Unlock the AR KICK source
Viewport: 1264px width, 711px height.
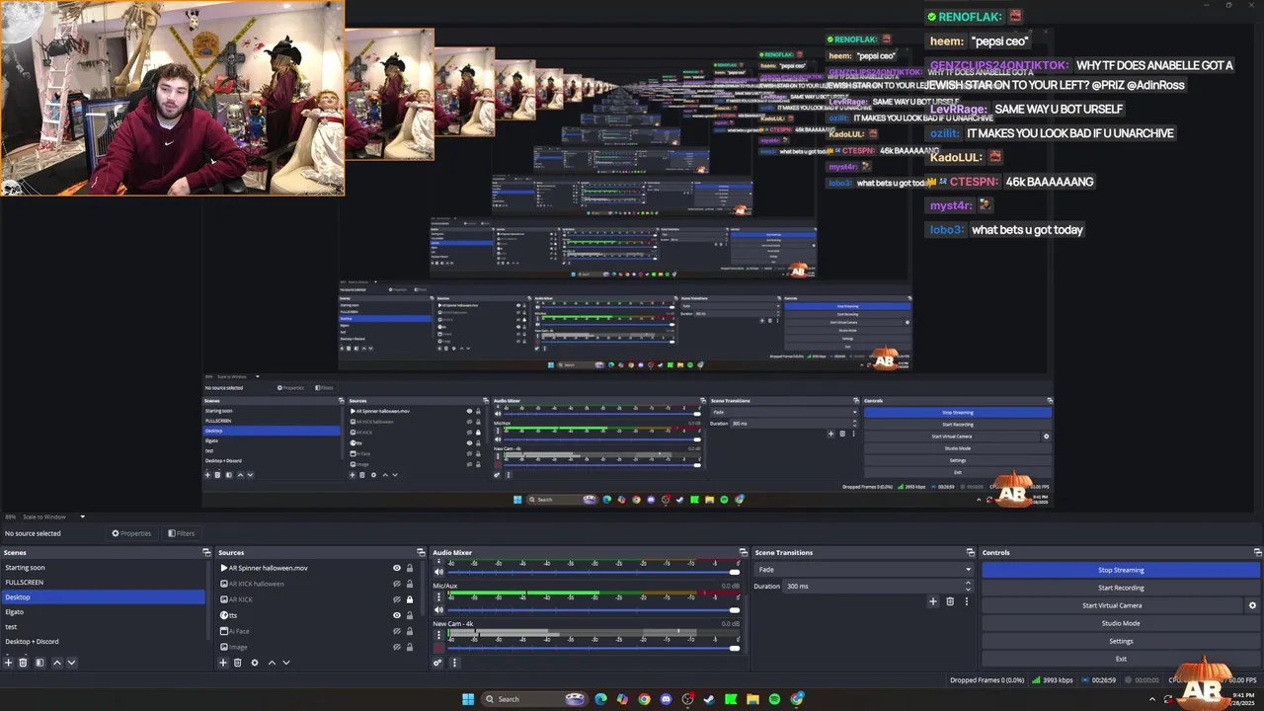coord(410,599)
